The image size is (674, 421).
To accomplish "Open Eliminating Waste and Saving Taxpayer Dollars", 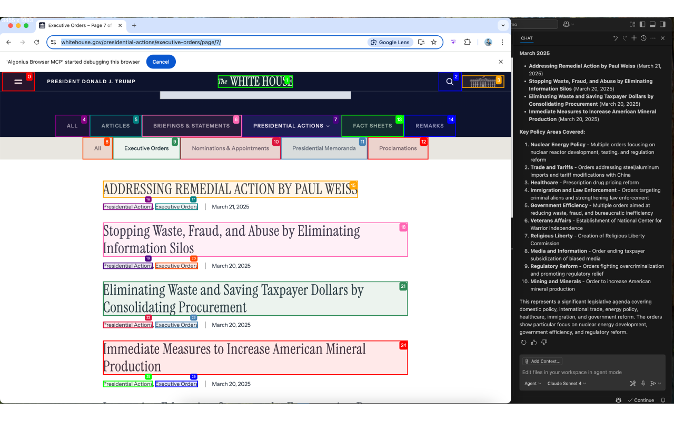I will click(x=255, y=298).
